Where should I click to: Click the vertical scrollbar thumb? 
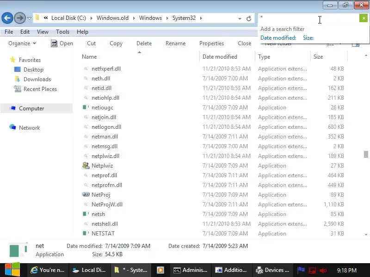point(366,155)
